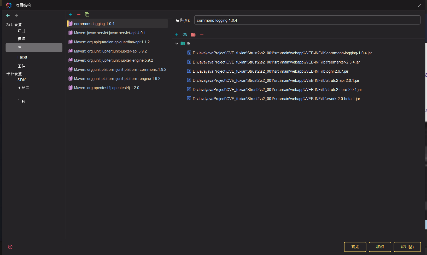The height and width of the screenshot is (255, 427).
Task: Click the 类 classes folder icon
Action: pos(183,43)
